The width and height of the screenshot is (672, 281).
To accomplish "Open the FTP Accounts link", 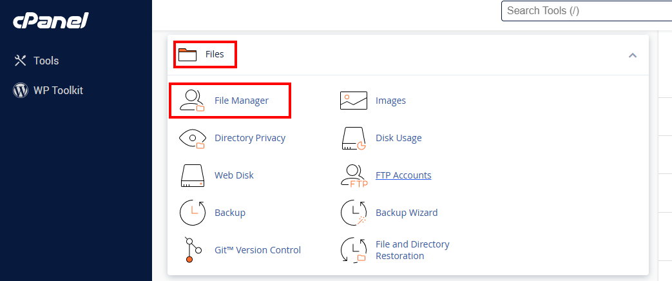I will [403, 175].
